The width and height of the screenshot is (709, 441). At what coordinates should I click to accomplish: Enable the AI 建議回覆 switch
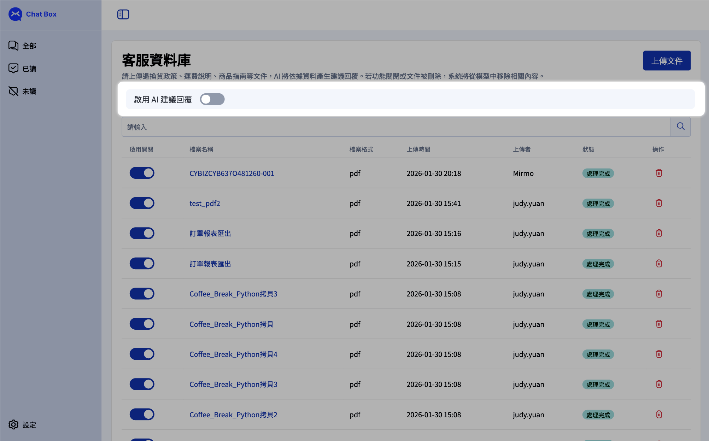pyautogui.click(x=212, y=99)
